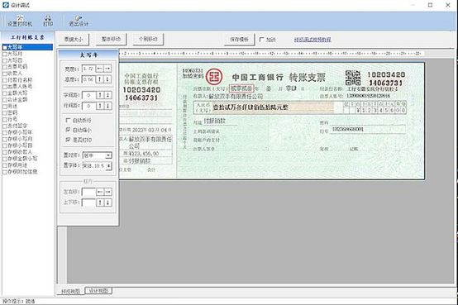The width and height of the screenshot is (458, 305).
Task: Select the red-outlined year field on cheque
Action: pos(241,88)
